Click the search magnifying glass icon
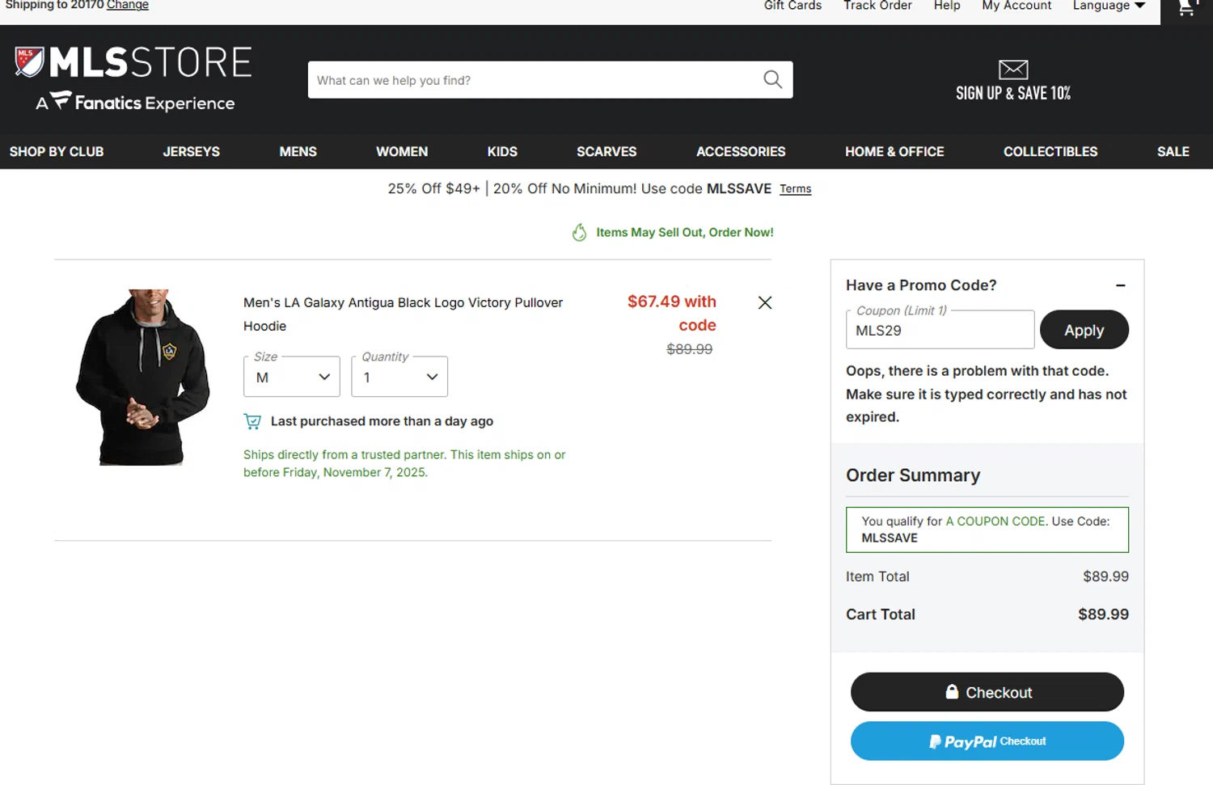 click(772, 79)
